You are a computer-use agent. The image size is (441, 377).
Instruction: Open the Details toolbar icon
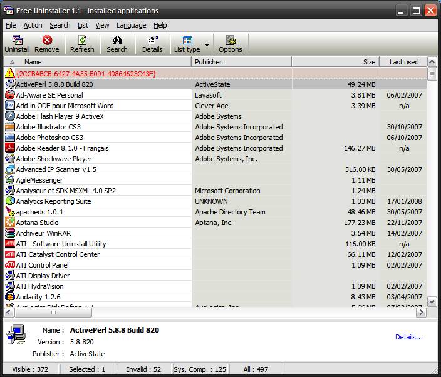[152, 40]
